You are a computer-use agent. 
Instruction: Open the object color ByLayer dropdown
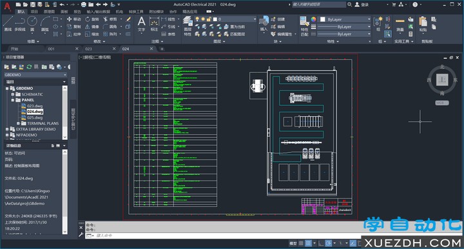tap(345, 19)
